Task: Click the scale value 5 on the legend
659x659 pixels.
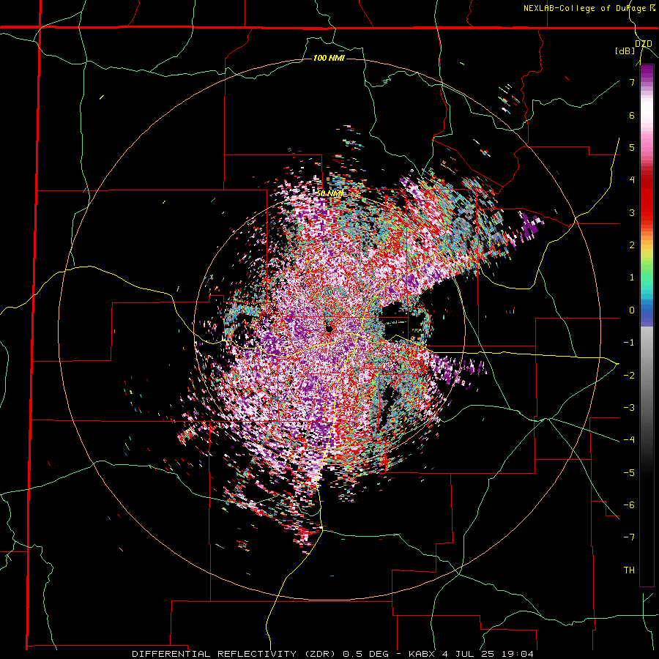Action: (x=632, y=147)
